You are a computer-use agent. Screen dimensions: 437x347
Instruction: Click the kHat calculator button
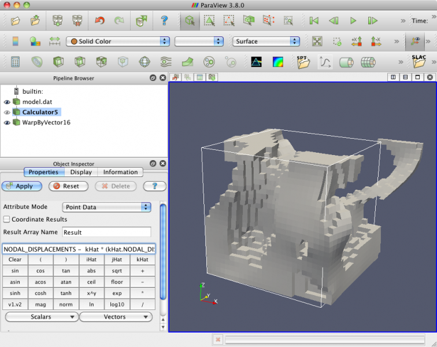pos(142,260)
